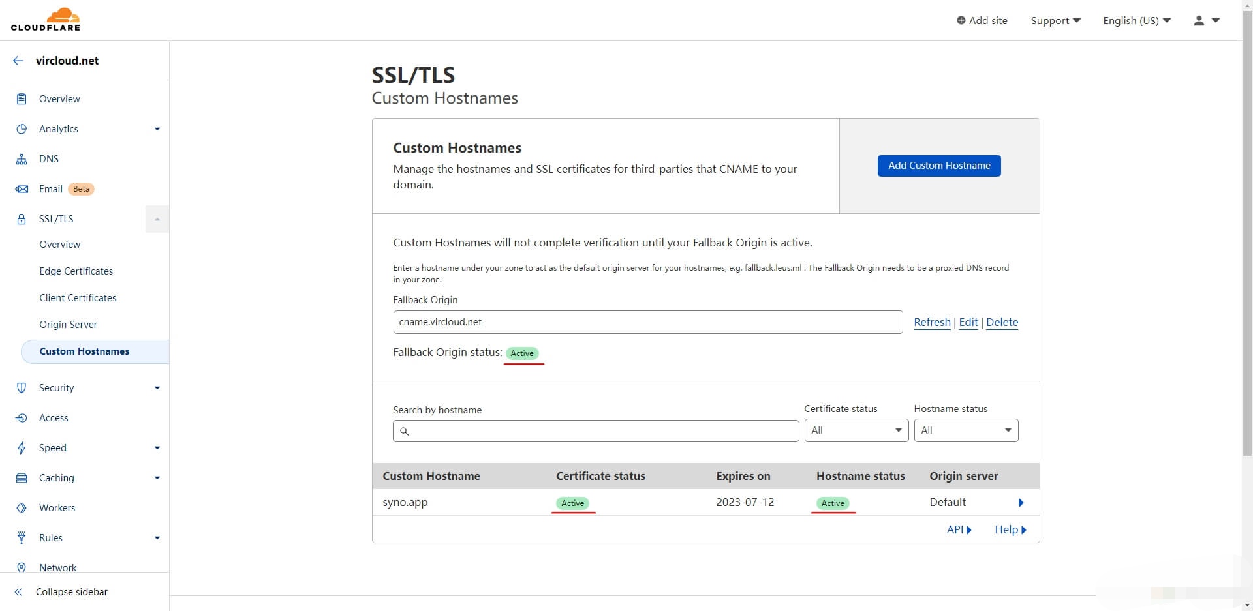This screenshot has height=611, width=1253.
Task: Select Edge Certificates in sidebar
Action: click(76, 271)
